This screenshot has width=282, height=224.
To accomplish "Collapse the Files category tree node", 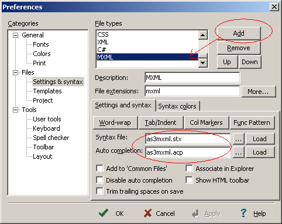I will [15, 73].
